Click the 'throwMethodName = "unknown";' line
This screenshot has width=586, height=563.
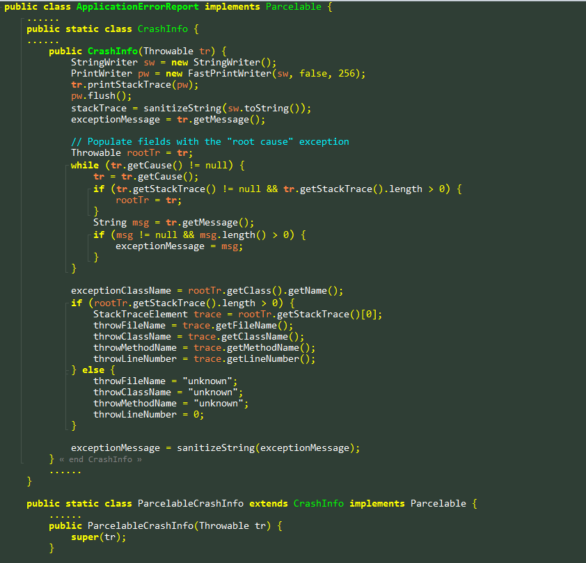point(171,404)
